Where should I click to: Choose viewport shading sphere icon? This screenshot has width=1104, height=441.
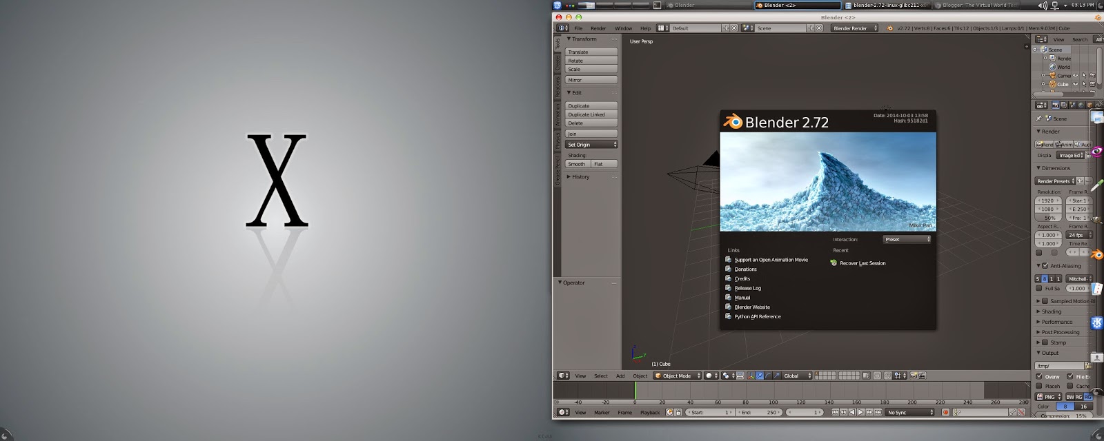coord(711,376)
